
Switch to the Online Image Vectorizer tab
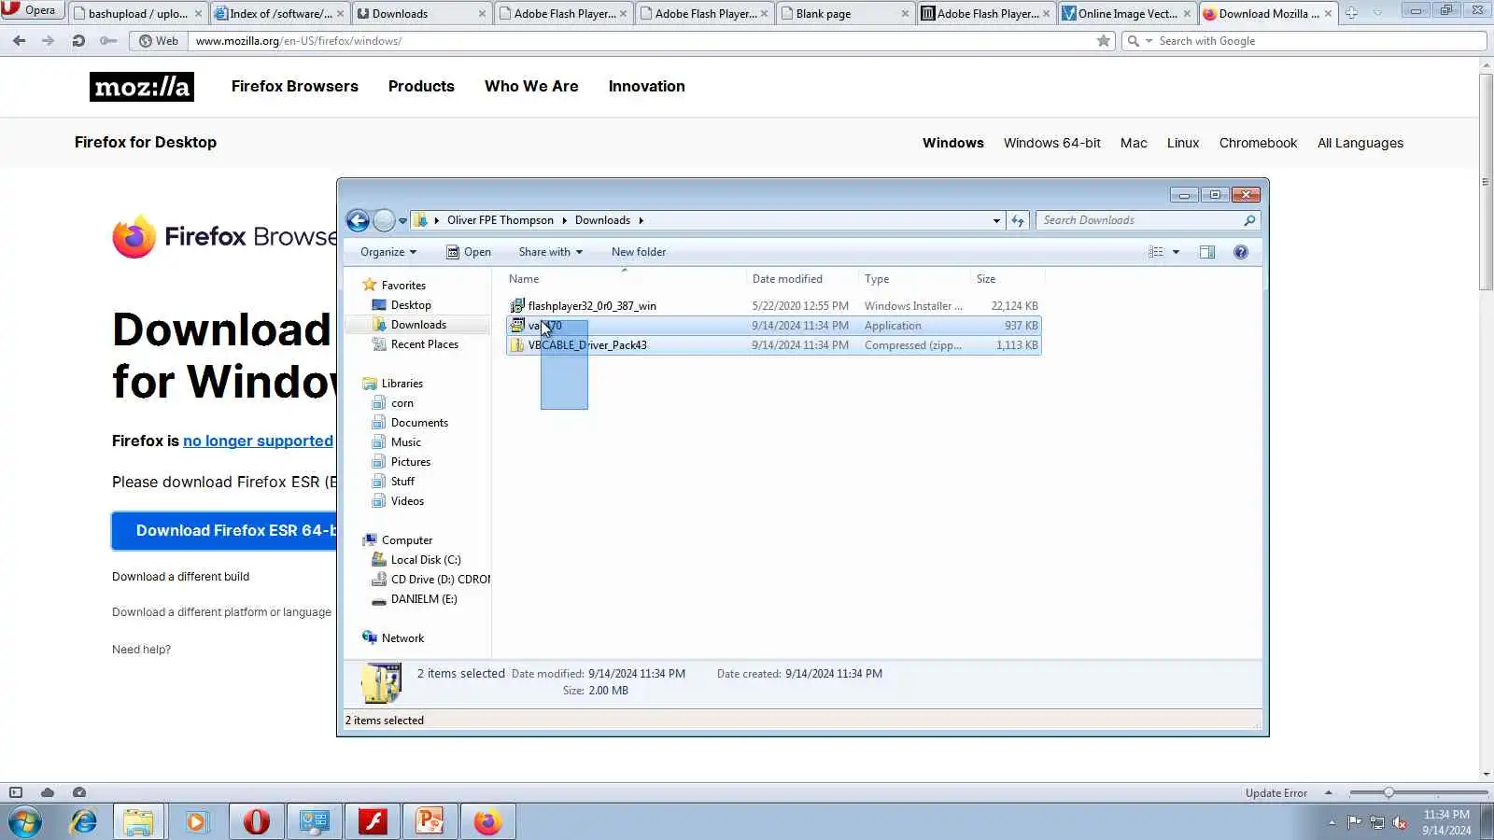coord(1127,13)
